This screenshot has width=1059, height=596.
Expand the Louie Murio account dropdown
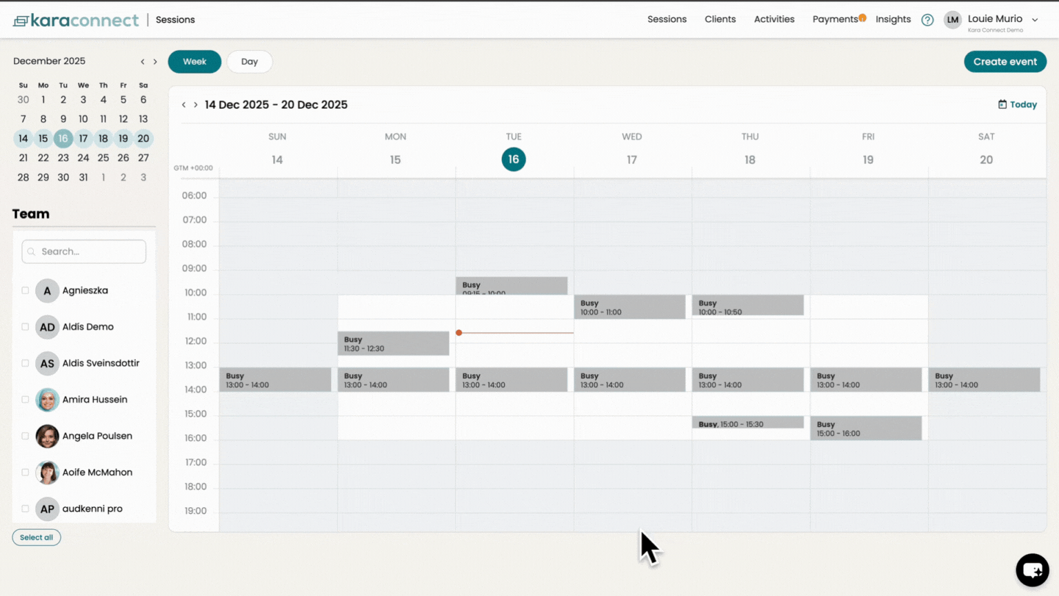tap(1035, 20)
